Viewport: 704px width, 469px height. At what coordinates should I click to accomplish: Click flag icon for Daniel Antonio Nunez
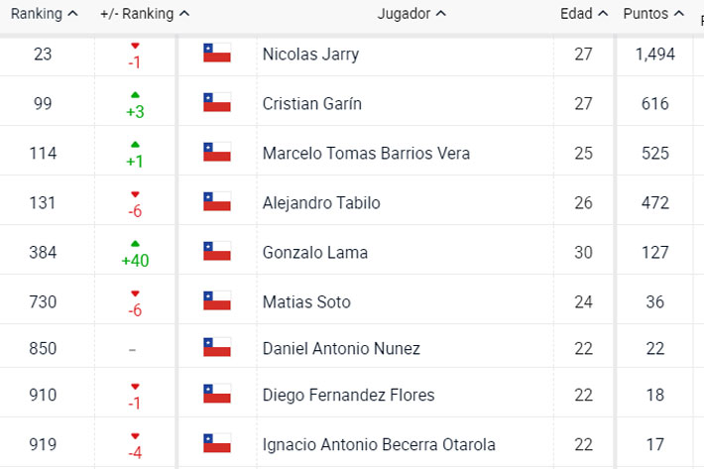click(217, 347)
